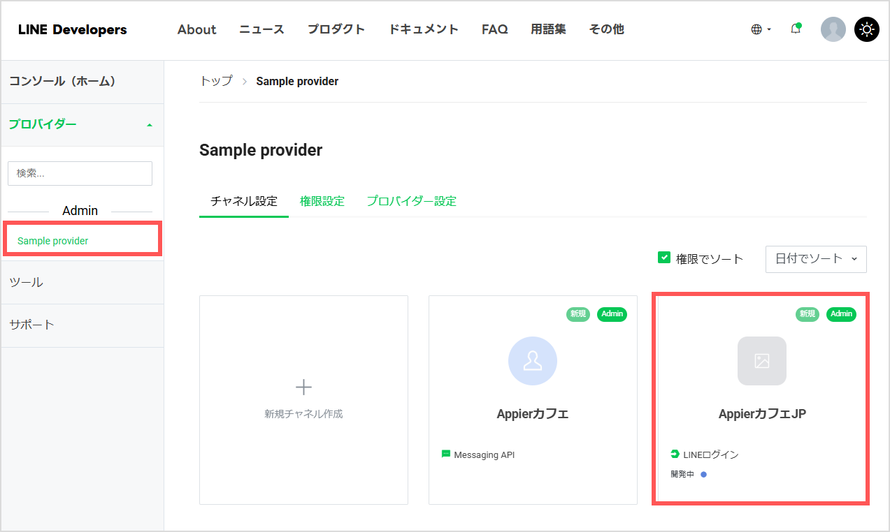Open ツール in the sidebar

click(x=82, y=282)
